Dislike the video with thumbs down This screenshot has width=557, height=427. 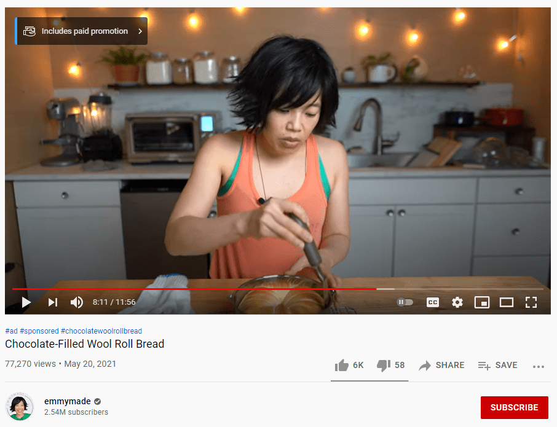coord(391,365)
